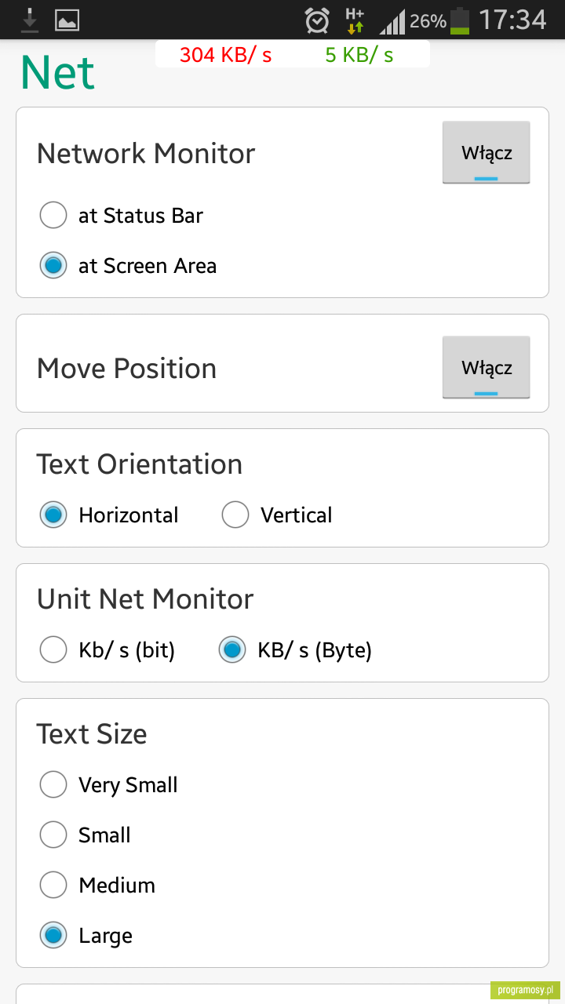The height and width of the screenshot is (1004, 565).
Task: Tap the picture notification icon in status bar
Action: [67, 20]
